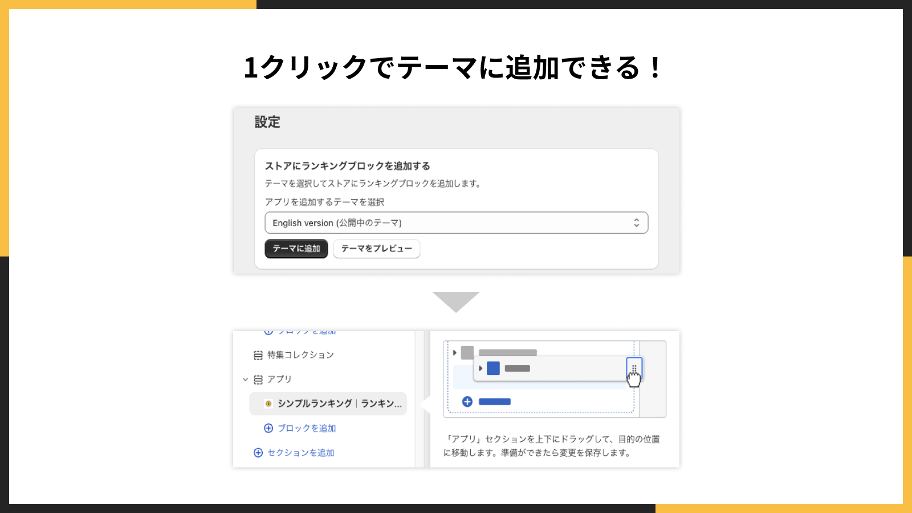Click the シンプルランキング app icon

coord(268,404)
